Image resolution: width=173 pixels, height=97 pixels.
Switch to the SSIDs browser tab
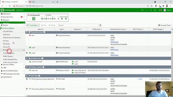pyautogui.click(x=41, y=2)
